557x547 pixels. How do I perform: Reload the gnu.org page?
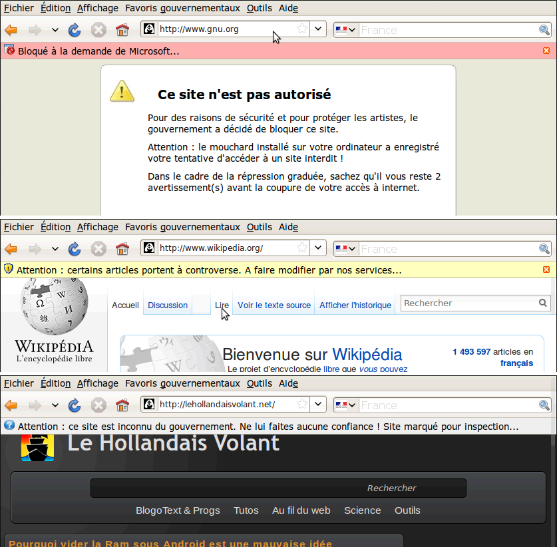[x=75, y=30]
